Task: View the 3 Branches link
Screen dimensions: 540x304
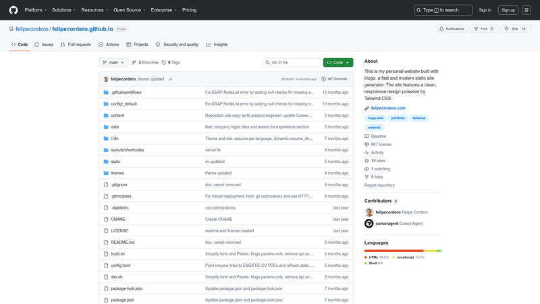Action: [145, 62]
